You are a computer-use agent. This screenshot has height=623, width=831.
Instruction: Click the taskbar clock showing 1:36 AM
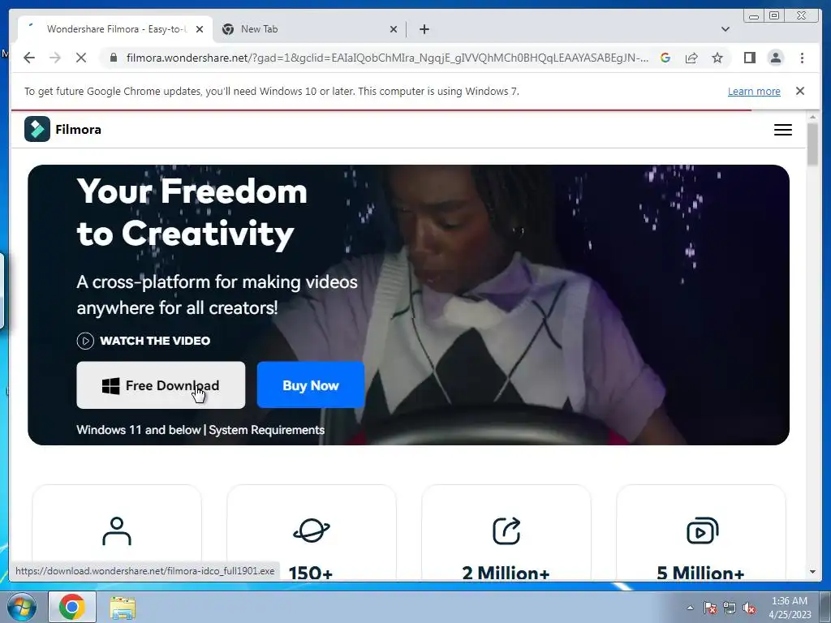[789, 608]
